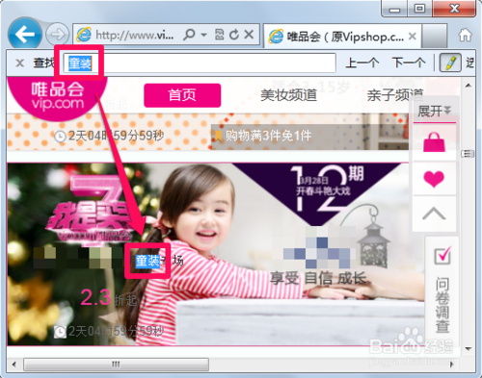Open the 问卷调查 survey checkbox icon
The width and height of the screenshot is (482, 378).
(x=442, y=256)
